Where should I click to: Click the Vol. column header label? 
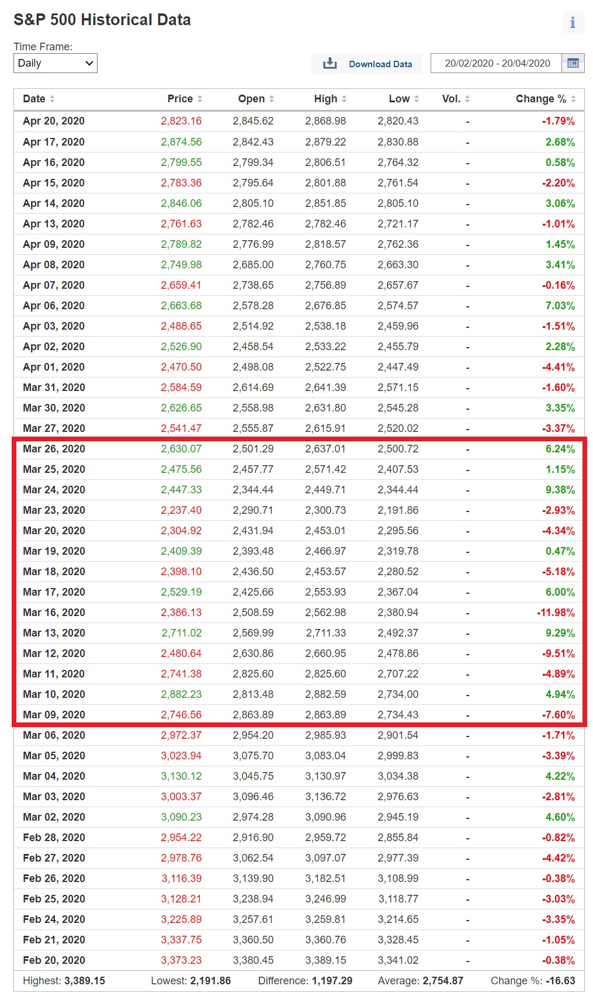click(x=451, y=99)
